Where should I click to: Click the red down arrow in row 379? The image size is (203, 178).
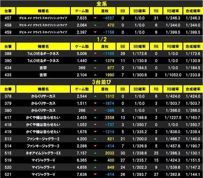click(x=95, y=103)
